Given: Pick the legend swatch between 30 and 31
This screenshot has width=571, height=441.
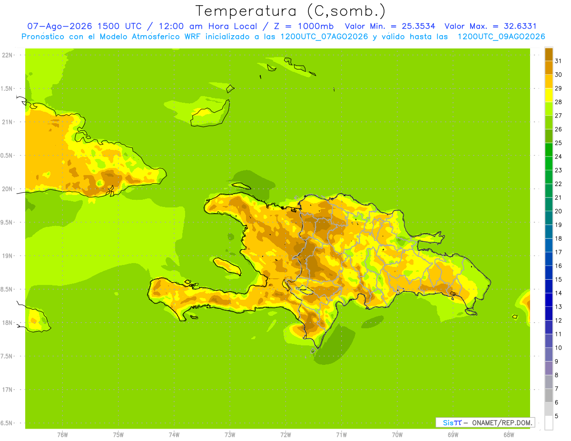Looking at the screenshot, I should click(x=549, y=68).
